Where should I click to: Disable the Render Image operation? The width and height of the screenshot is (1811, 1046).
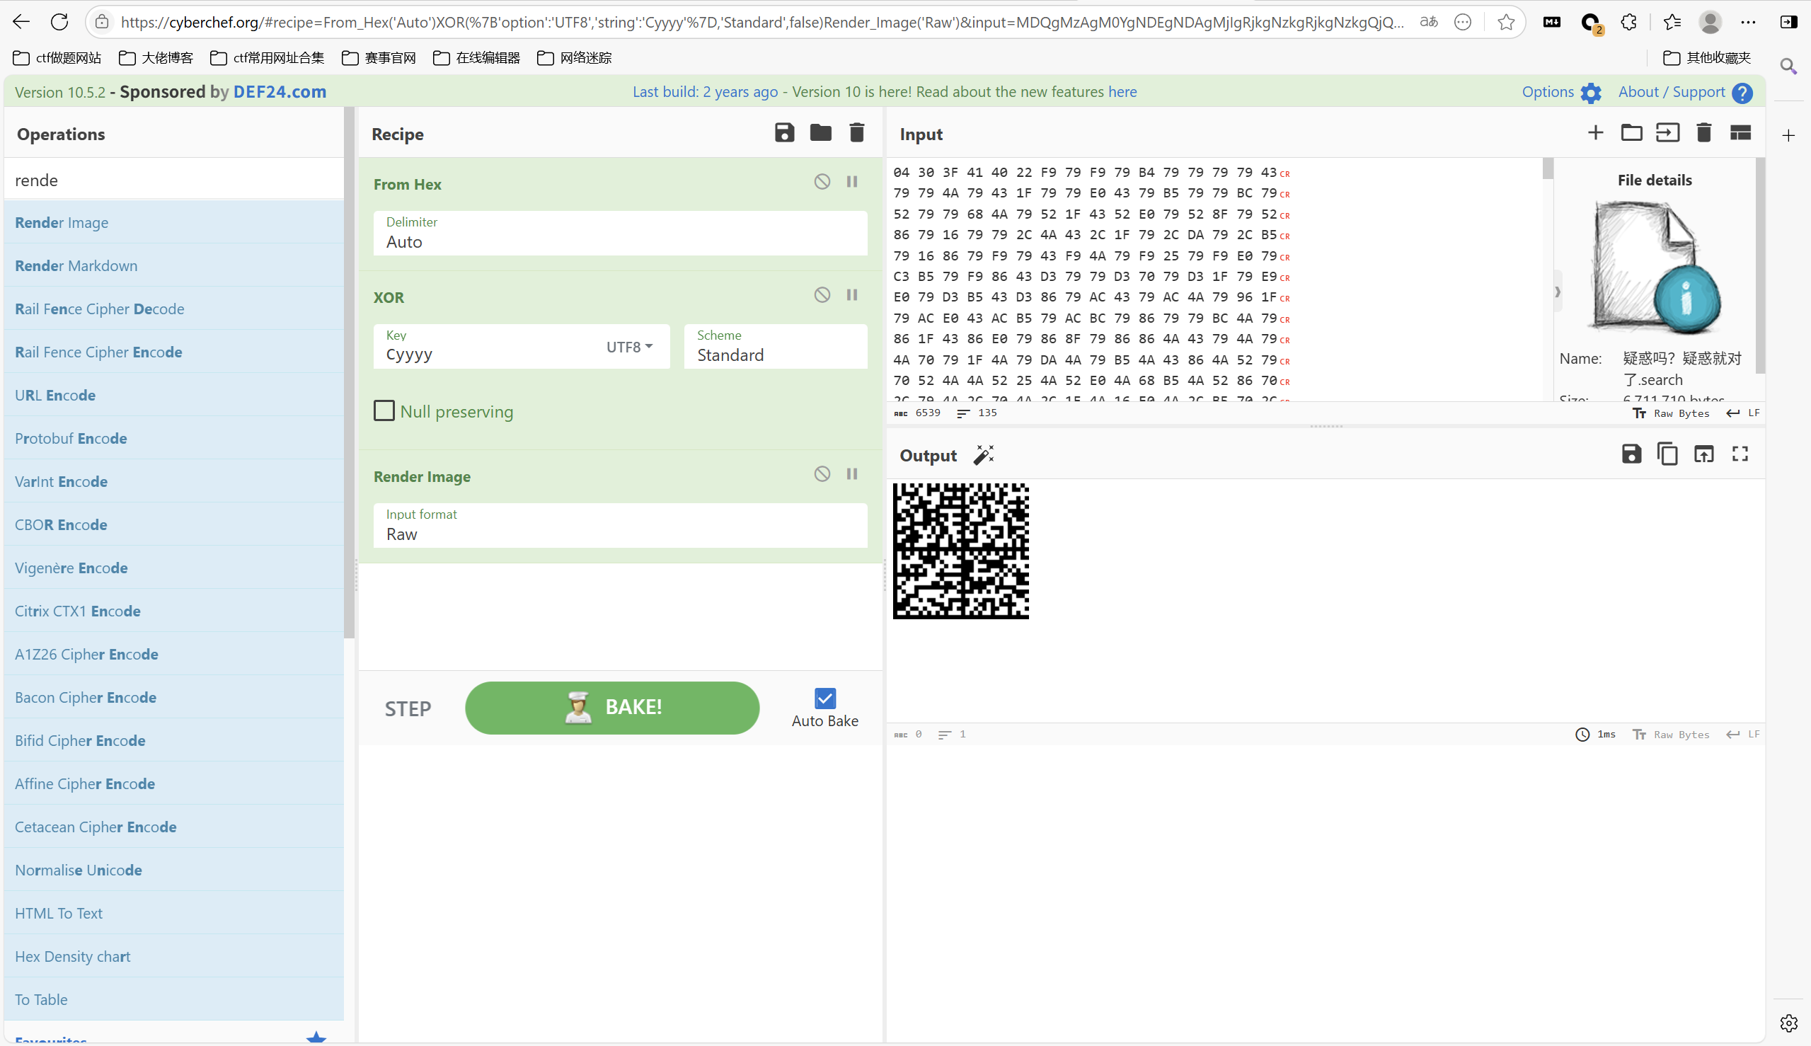[822, 473]
